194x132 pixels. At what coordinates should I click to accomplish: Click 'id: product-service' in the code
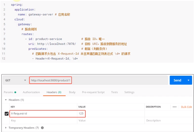45,39
